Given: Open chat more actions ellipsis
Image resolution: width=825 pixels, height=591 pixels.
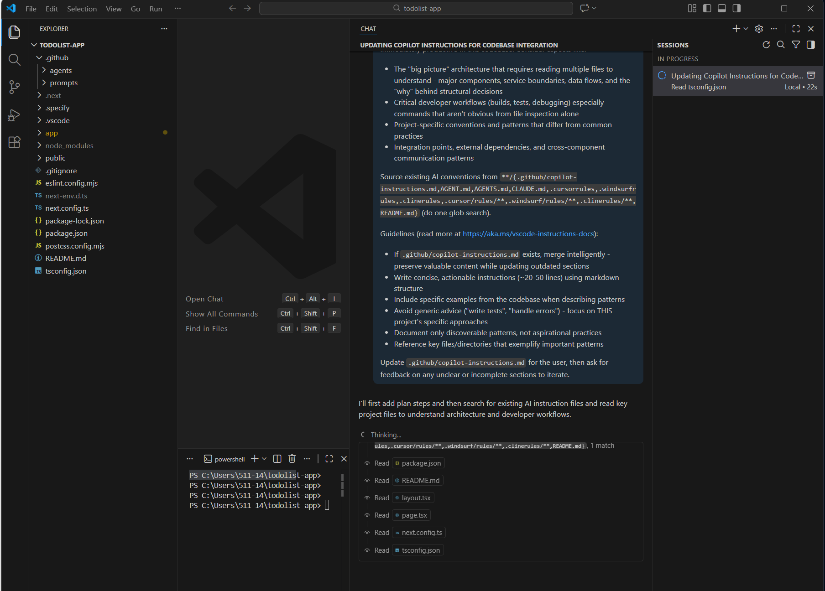Looking at the screenshot, I should coord(774,29).
